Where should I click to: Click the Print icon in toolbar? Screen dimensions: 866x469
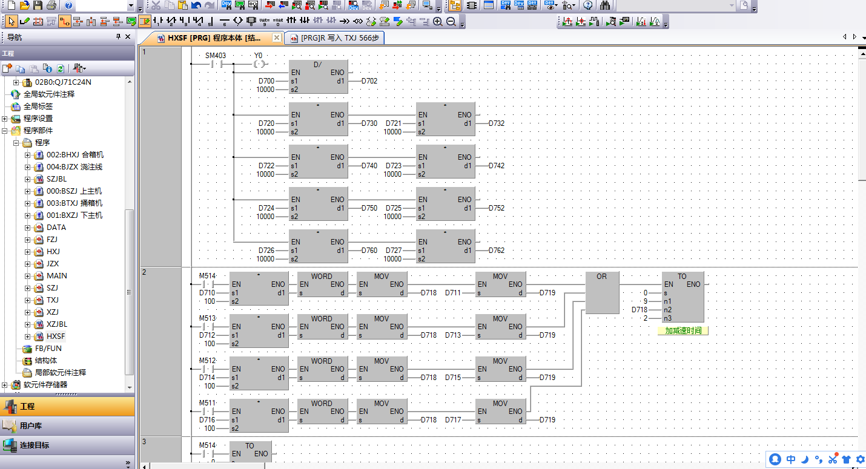tap(51, 5)
